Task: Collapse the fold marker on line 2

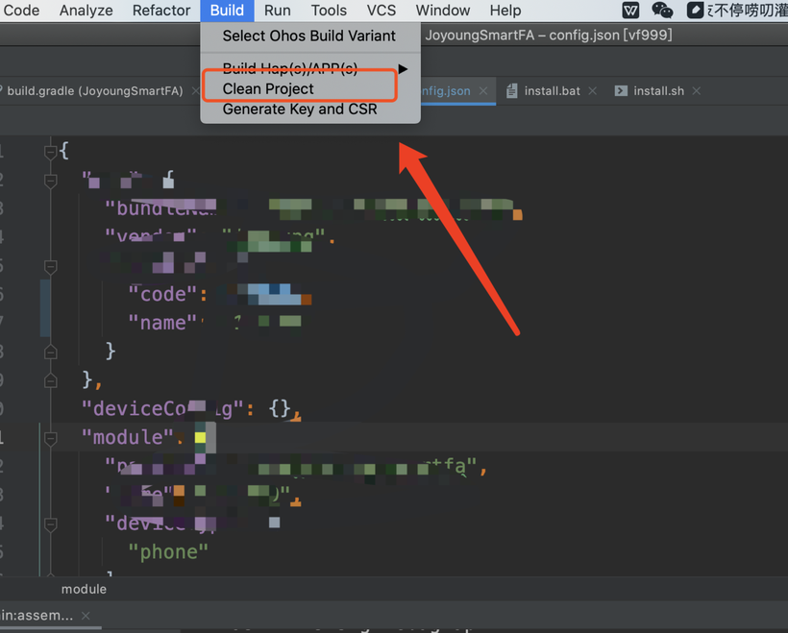Action: point(50,180)
